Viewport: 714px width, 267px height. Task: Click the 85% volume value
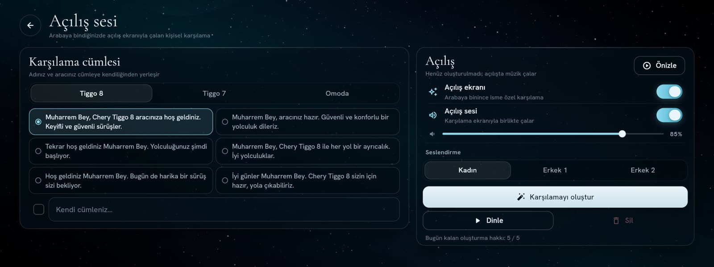[676, 134]
